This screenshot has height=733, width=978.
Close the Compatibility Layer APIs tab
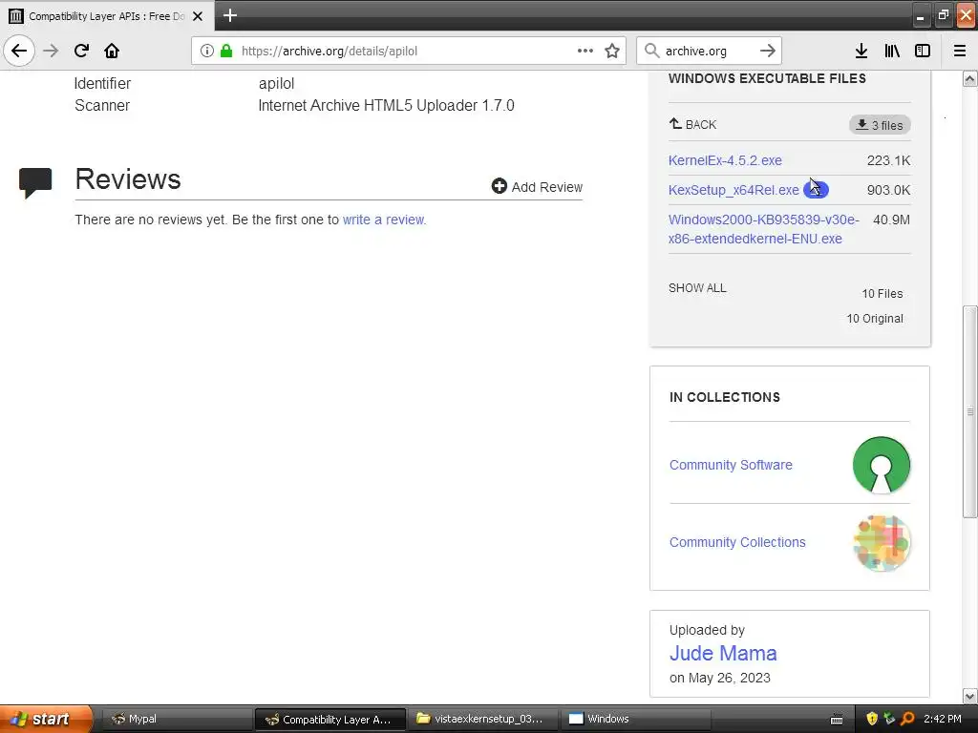pyautogui.click(x=198, y=16)
